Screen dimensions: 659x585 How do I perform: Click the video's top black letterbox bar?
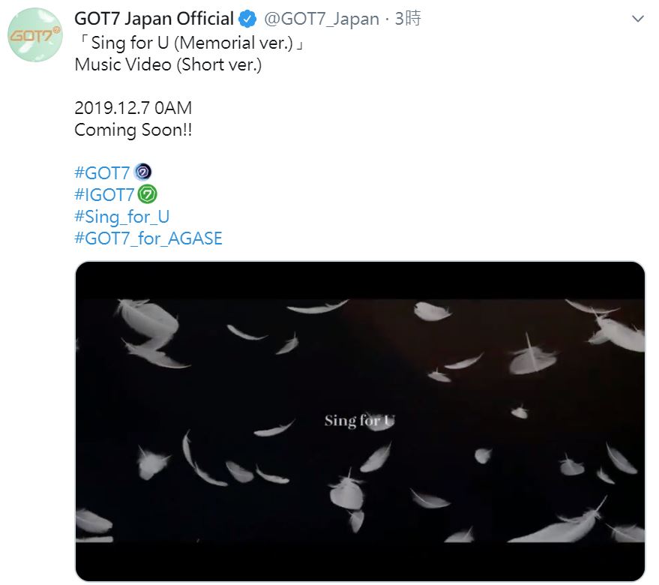pyautogui.click(x=360, y=280)
